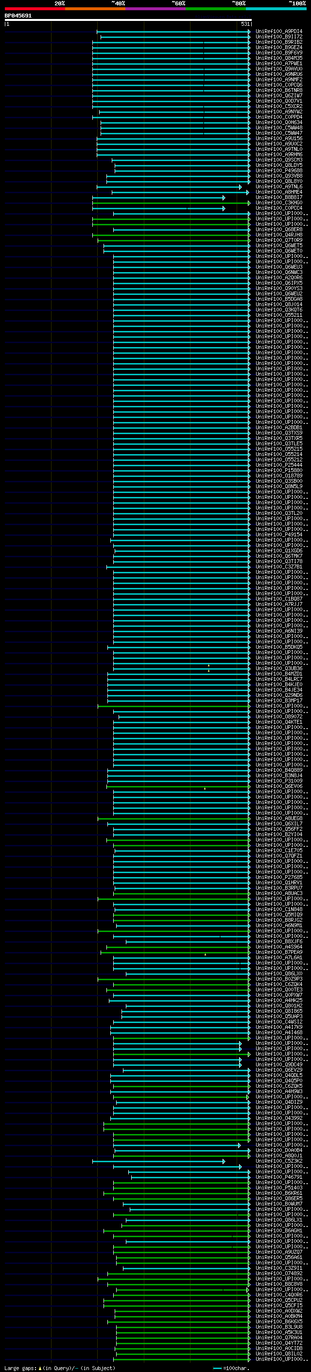Image resolution: width=311 pixels, height=1372 pixels.
Task: Open the UniRef100_B4MZD1 entry
Action: click(x=278, y=674)
